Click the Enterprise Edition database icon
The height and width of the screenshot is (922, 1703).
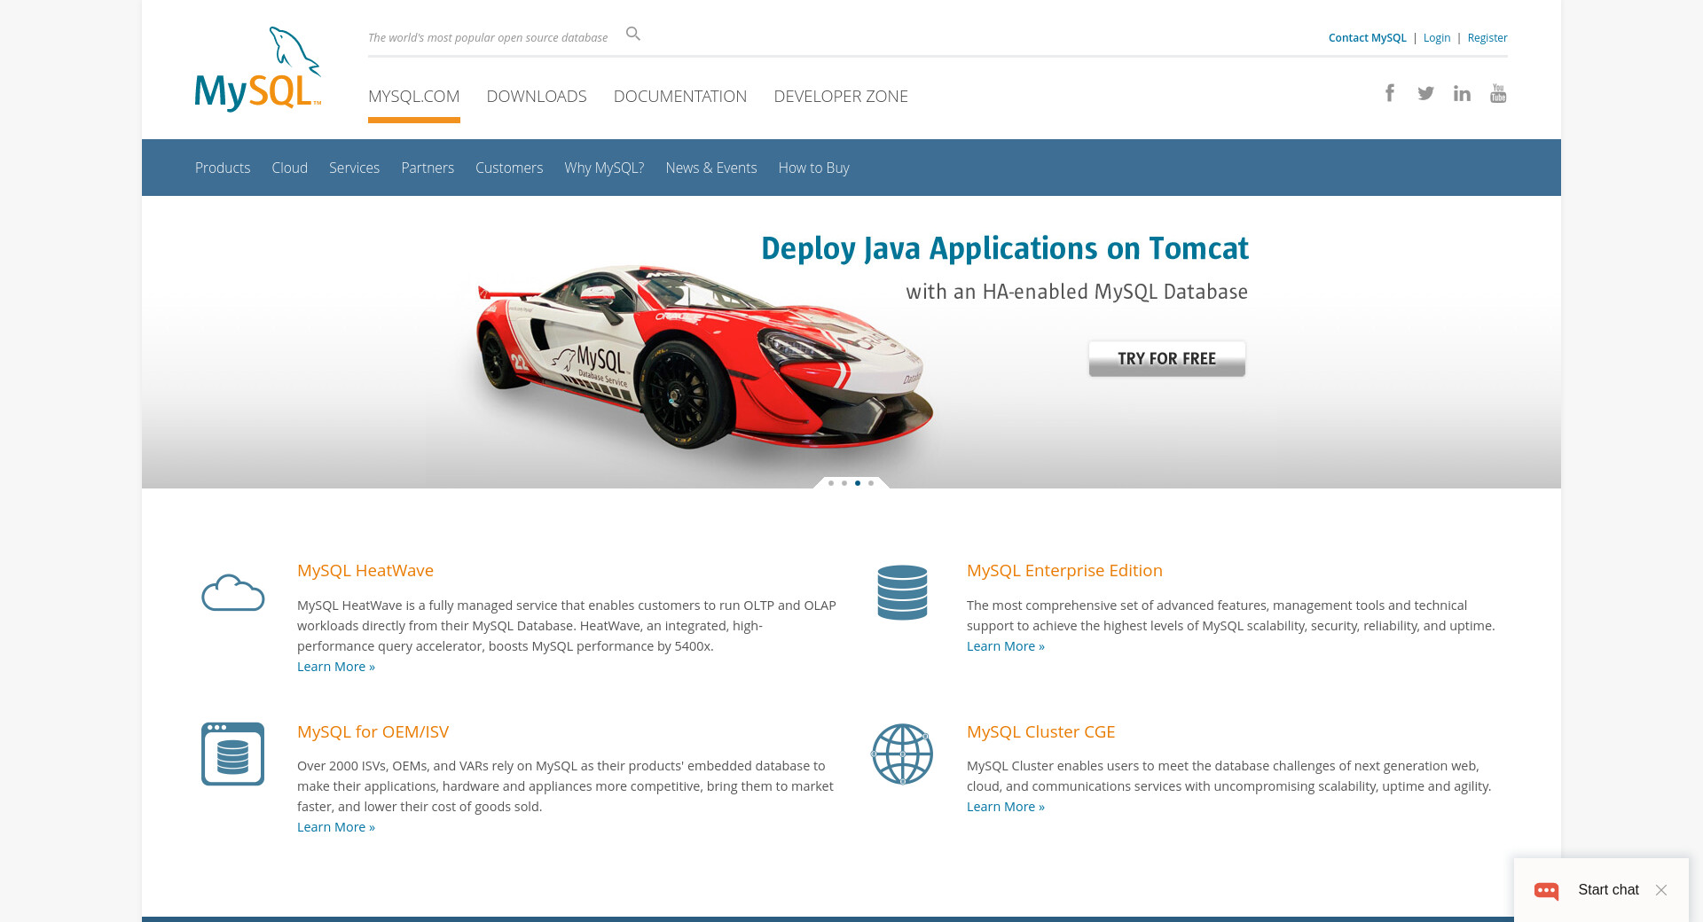[902, 592]
